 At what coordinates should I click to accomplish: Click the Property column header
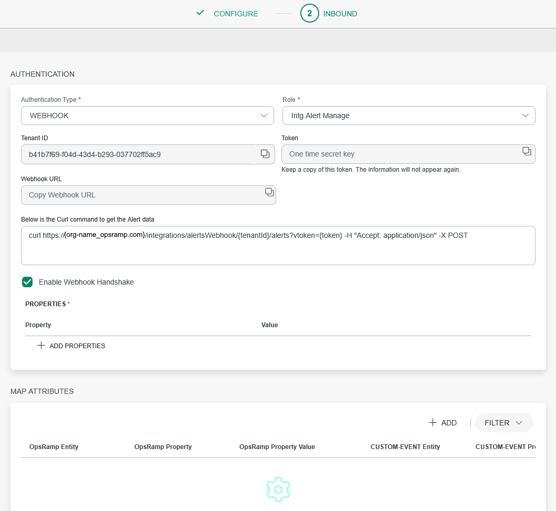click(x=38, y=325)
